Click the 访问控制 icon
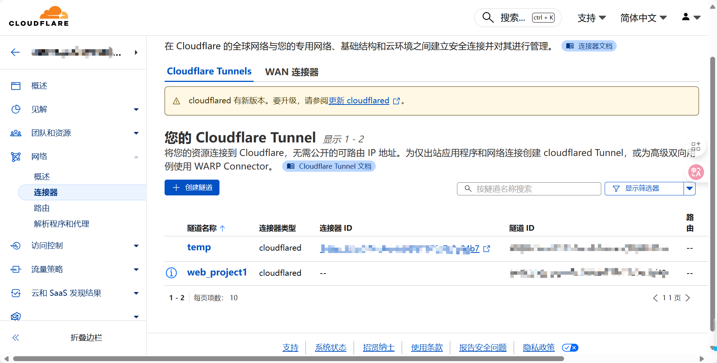This screenshot has width=717, height=363. (16, 246)
